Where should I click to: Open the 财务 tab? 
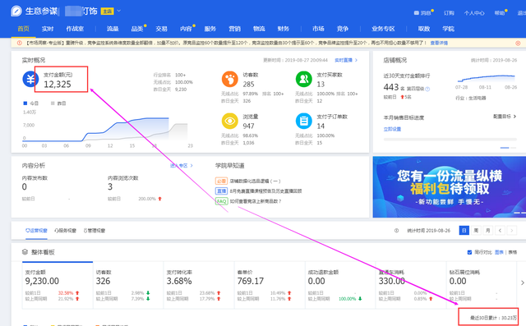click(x=283, y=29)
